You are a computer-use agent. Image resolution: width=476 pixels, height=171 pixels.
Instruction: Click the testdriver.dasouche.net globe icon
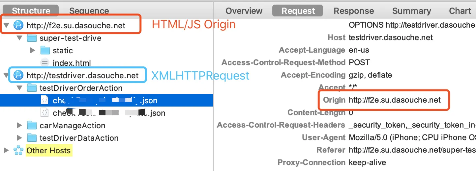tap(18, 76)
